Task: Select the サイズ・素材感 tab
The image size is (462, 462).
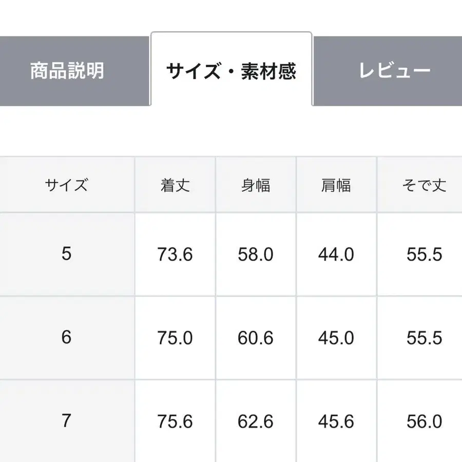Action: 231,70
